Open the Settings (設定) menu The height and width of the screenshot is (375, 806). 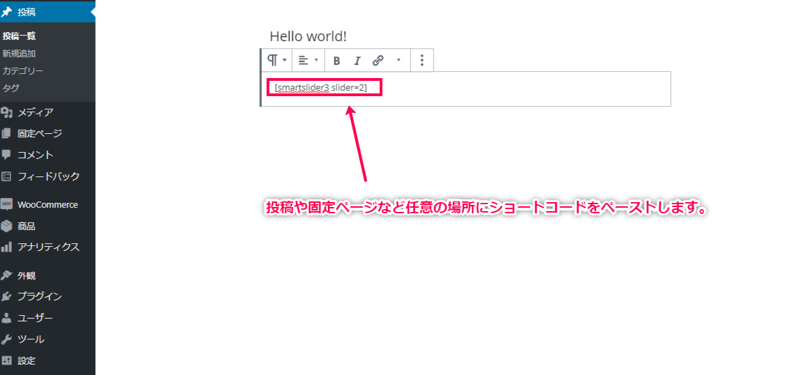tap(27, 360)
